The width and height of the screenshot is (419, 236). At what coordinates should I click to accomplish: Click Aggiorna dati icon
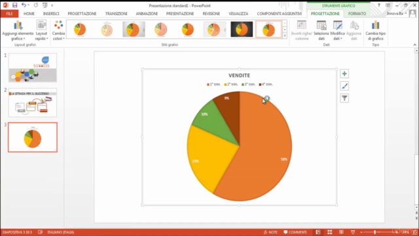tap(354, 31)
